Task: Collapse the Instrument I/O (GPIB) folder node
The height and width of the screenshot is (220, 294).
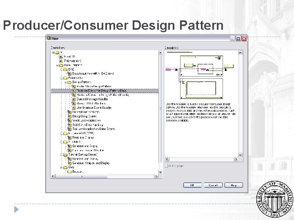Action: pos(62,133)
